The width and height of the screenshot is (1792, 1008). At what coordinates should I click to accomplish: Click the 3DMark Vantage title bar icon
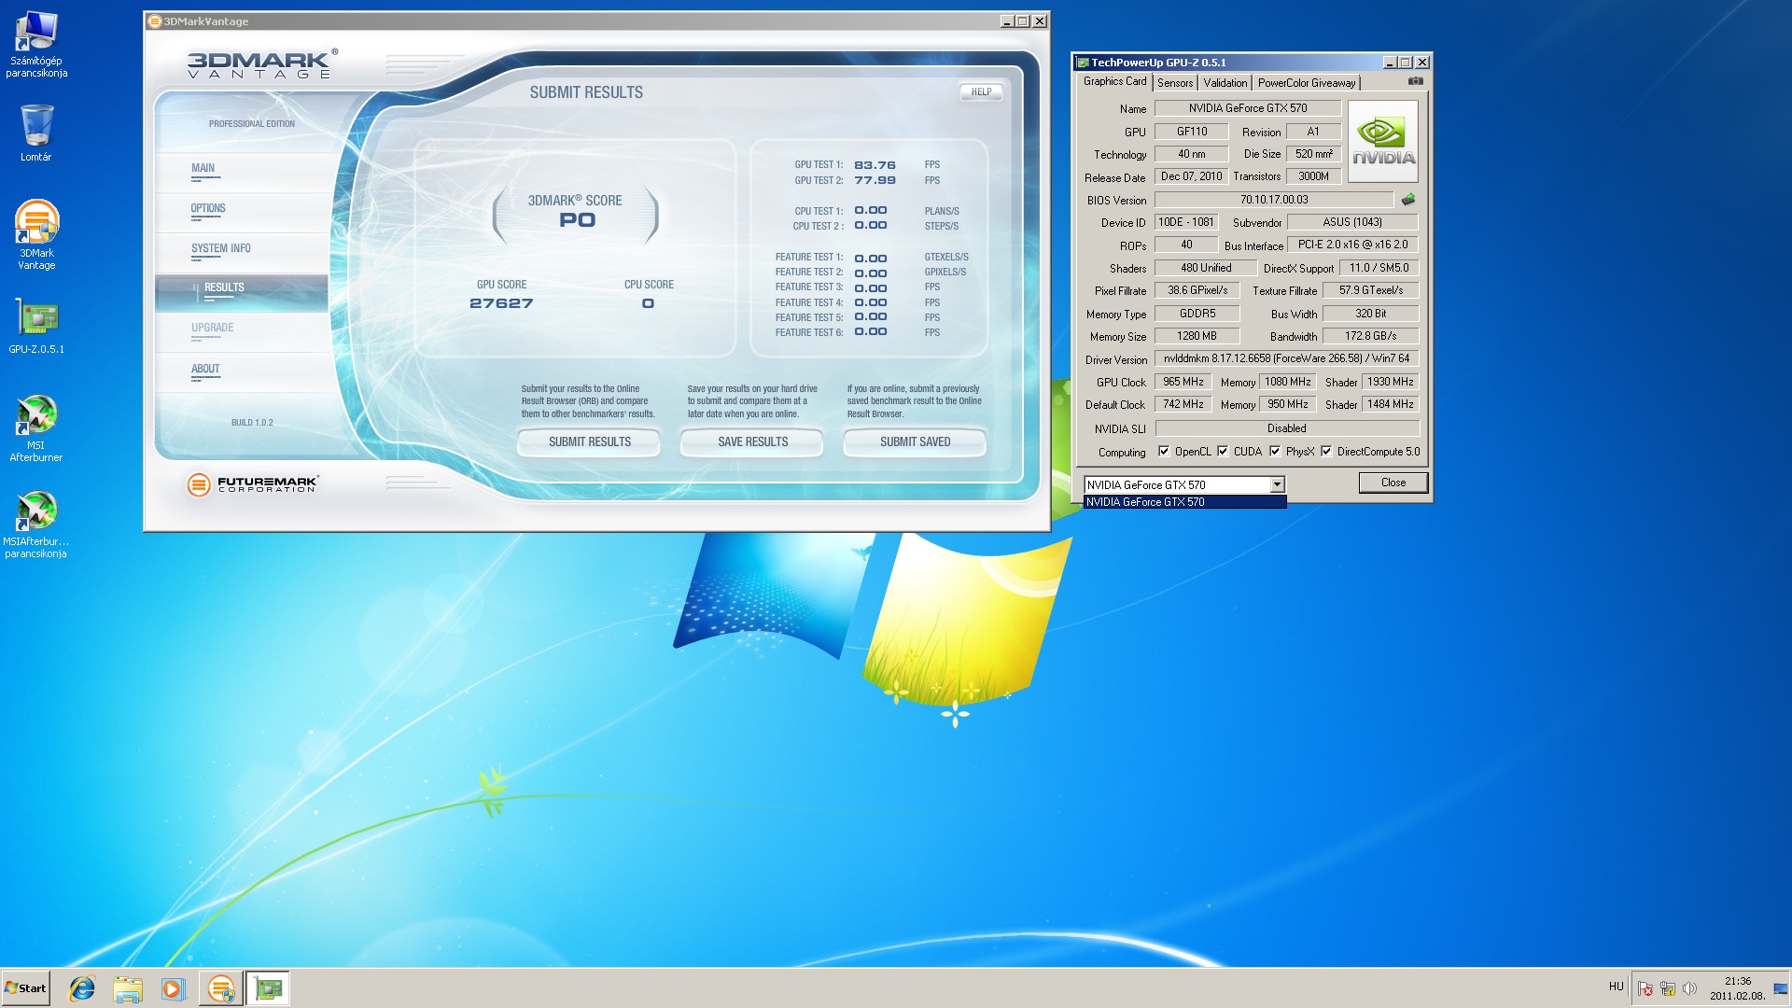pos(155,21)
